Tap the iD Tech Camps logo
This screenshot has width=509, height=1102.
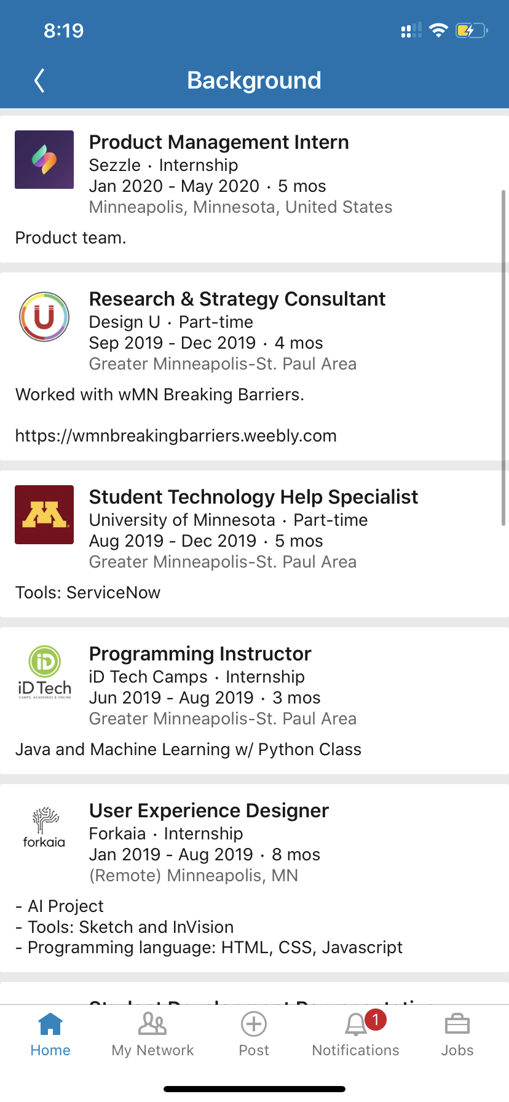(x=44, y=672)
